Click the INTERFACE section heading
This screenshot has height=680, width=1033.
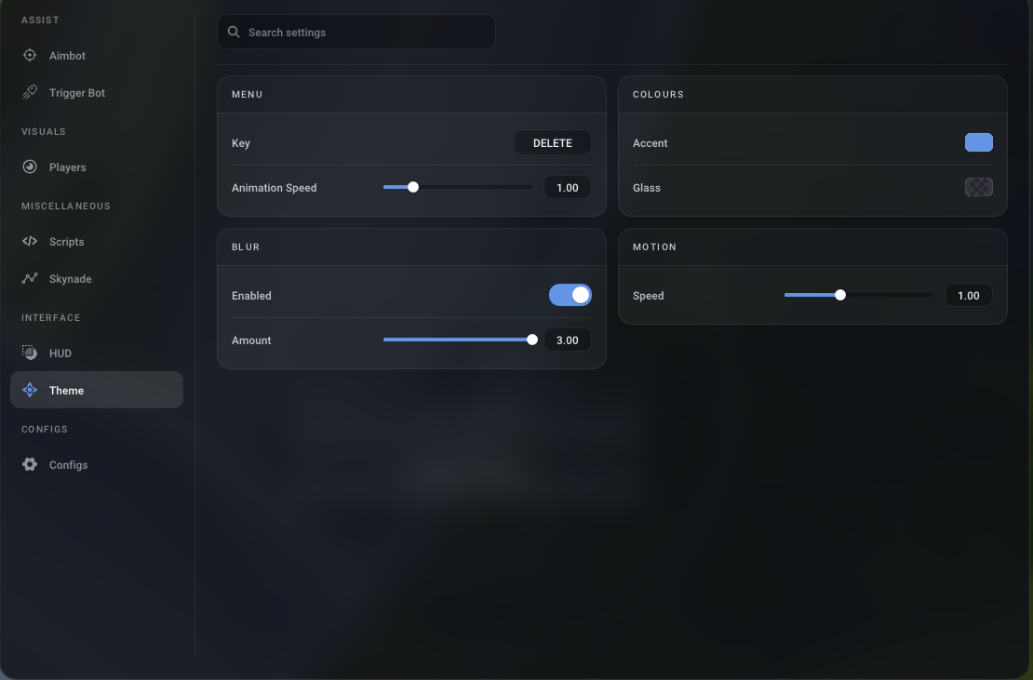coord(51,317)
